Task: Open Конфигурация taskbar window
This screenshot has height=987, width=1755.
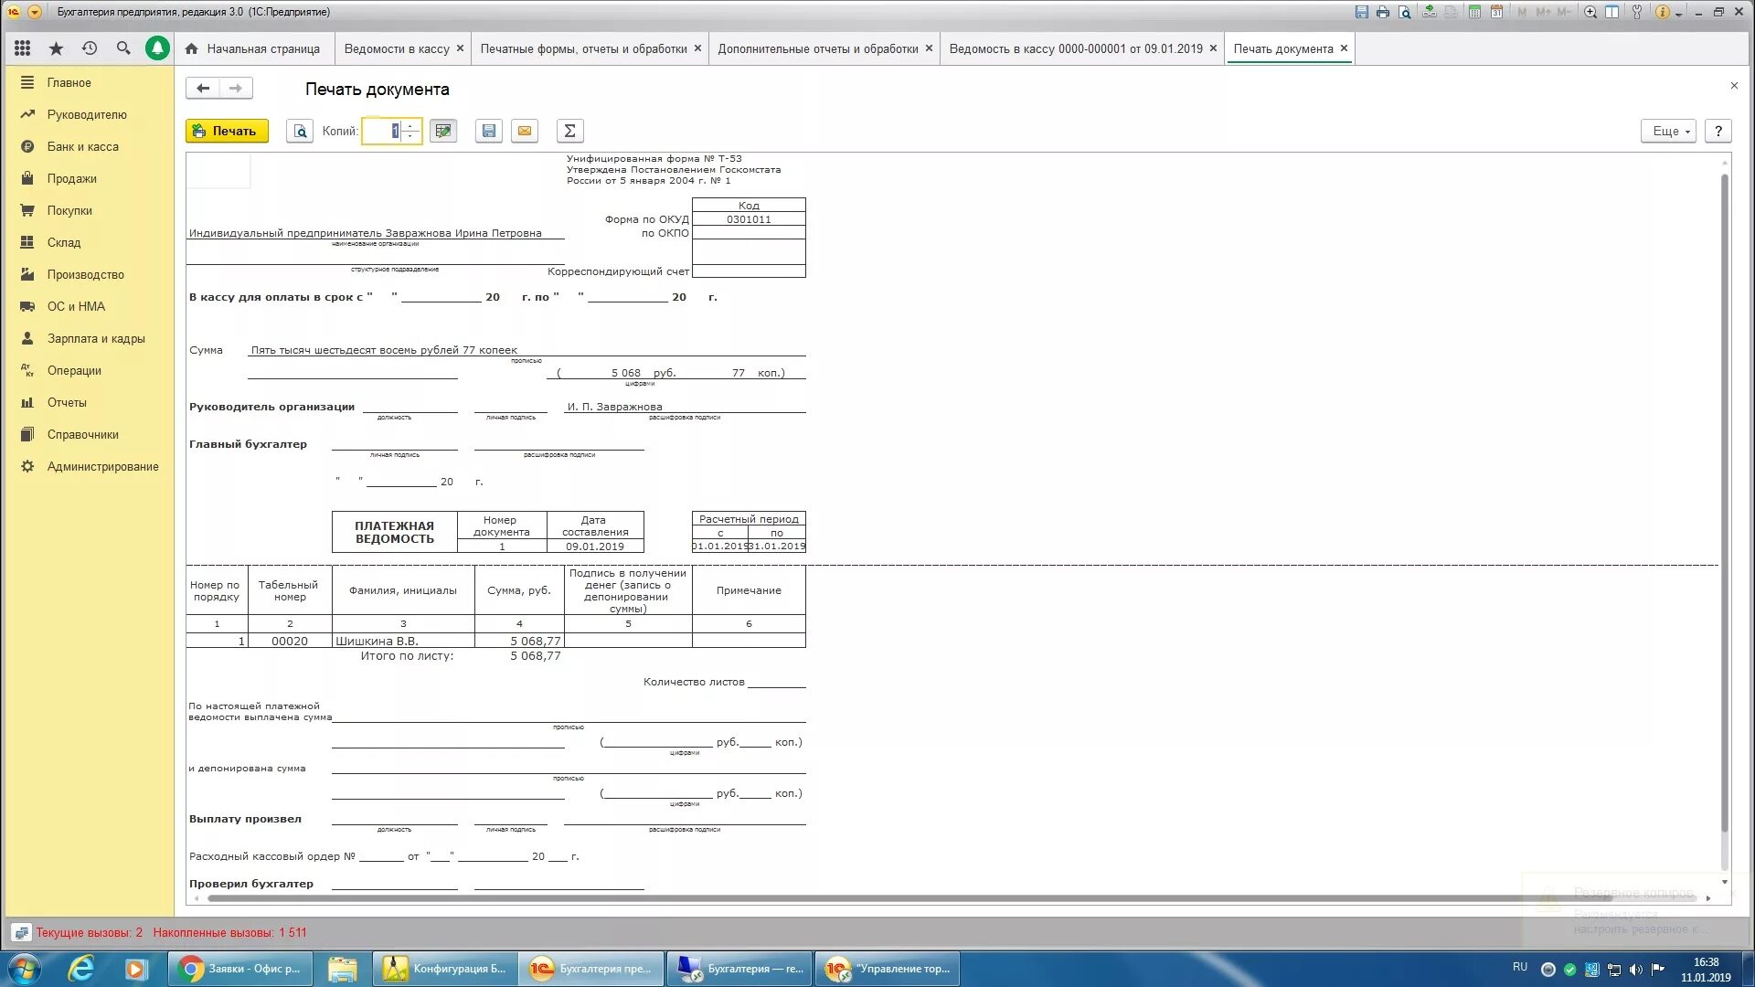Action: (x=445, y=969)
